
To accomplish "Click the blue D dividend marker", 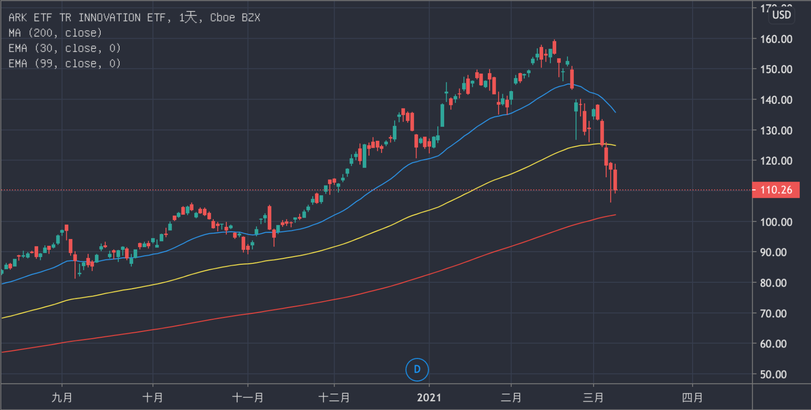I will coord(417,370).
